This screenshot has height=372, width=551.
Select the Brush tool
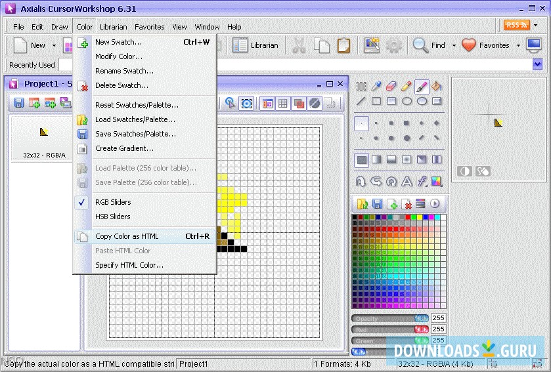click(x=422, y=87)
